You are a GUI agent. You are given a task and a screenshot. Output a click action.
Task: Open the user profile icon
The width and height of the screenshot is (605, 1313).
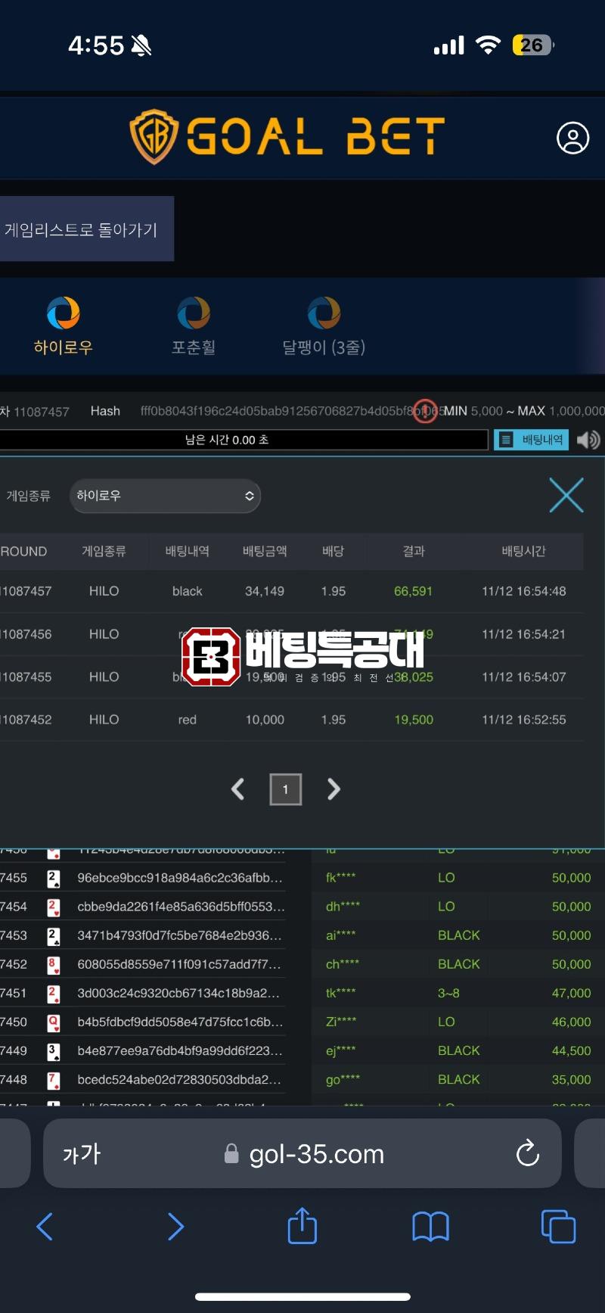(x=572, y=138)
